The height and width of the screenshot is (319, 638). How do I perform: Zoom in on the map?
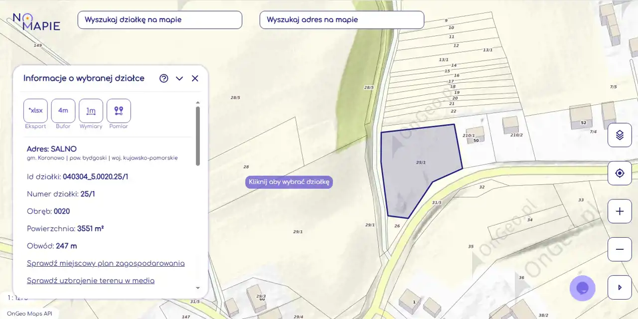(620, 211)
